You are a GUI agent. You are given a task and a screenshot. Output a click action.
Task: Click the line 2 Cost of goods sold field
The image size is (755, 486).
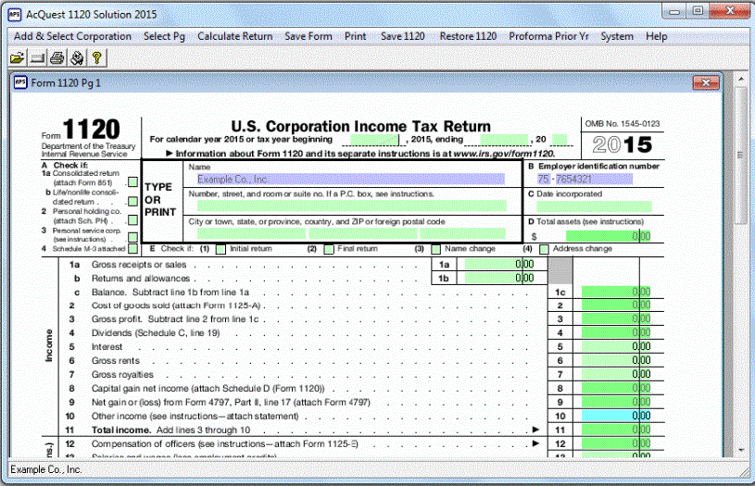pyautogui.click(x=616, y=305)
